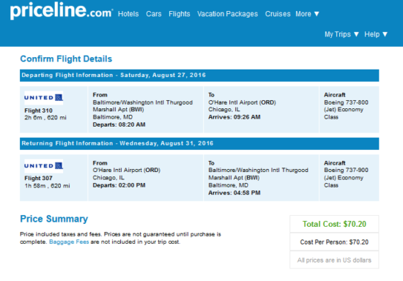The image size is (403, 281).
Task: Expand the More dropdown arrow
Action: coord(317,14)
